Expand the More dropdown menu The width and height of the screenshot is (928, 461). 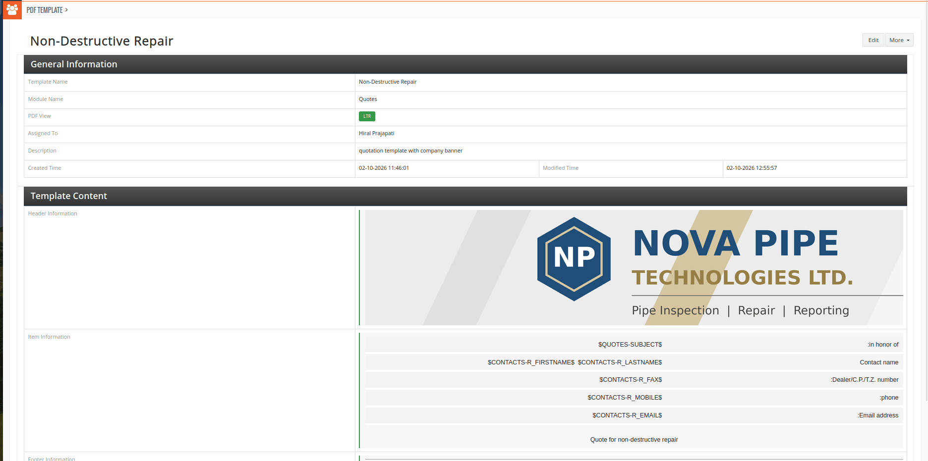click(899, 40)
